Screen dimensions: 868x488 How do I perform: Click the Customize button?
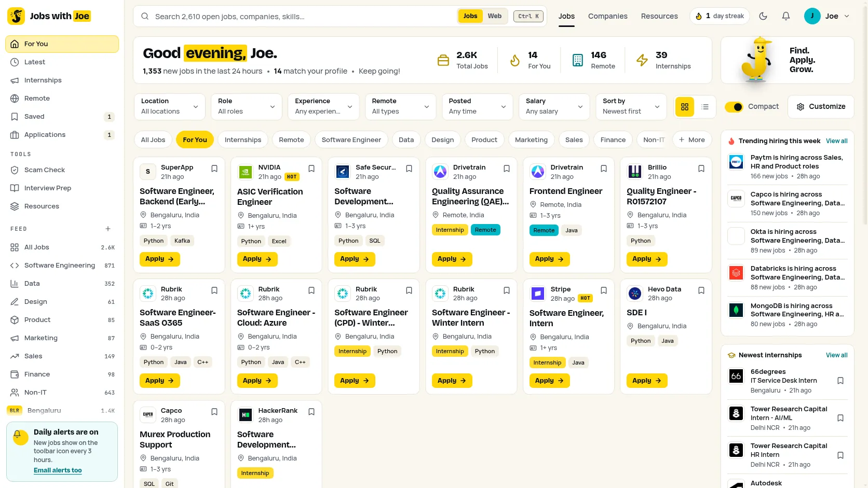tap(821, 107)
